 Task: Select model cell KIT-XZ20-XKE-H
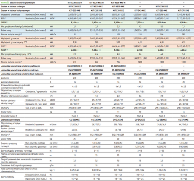pos(75,3)
